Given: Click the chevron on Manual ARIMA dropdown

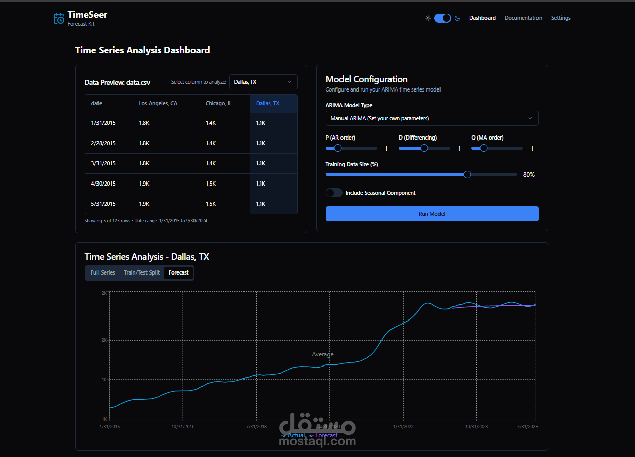Looking at the screenshot, I should pyautogui.click(x=530, y=118).
